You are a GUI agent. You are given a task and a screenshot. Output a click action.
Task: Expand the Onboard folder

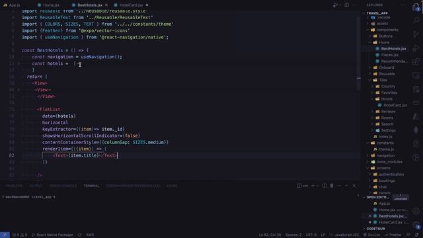point(386,67)
